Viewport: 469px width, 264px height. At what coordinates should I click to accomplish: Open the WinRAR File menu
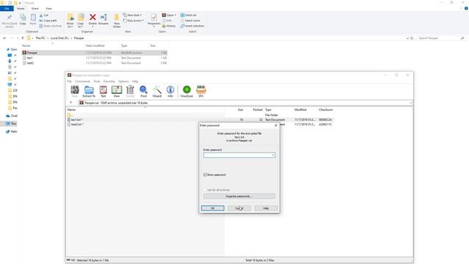(70, 81)
